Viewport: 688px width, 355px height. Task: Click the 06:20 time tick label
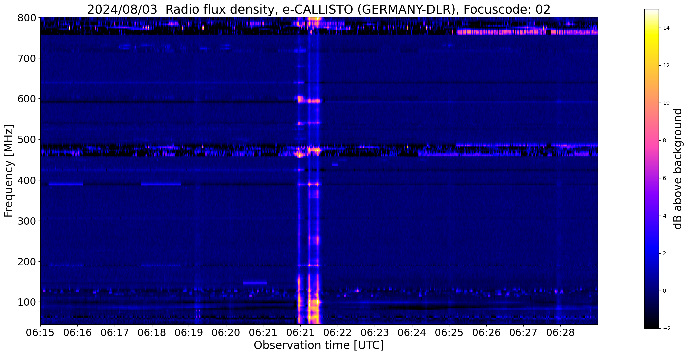click(x=226, y=333)
